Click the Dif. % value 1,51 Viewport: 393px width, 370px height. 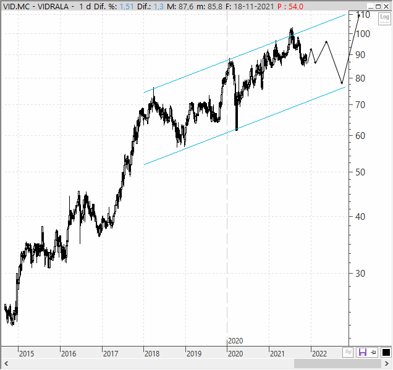point(127,7)
